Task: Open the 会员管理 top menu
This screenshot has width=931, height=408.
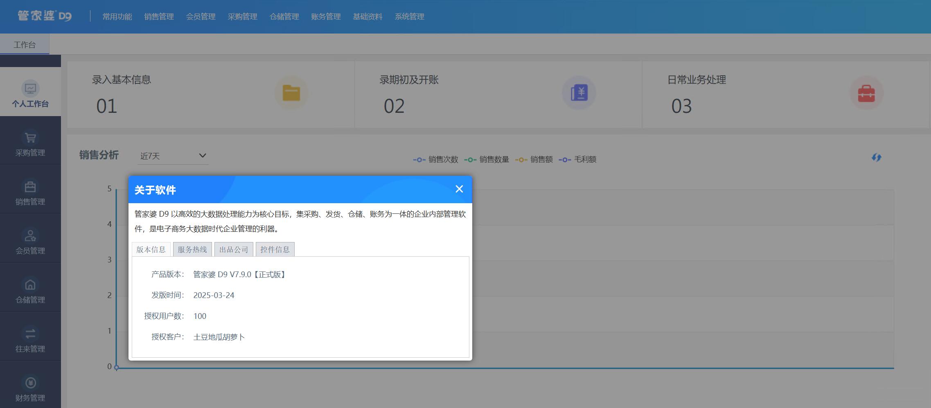Action: coord(201,17)
